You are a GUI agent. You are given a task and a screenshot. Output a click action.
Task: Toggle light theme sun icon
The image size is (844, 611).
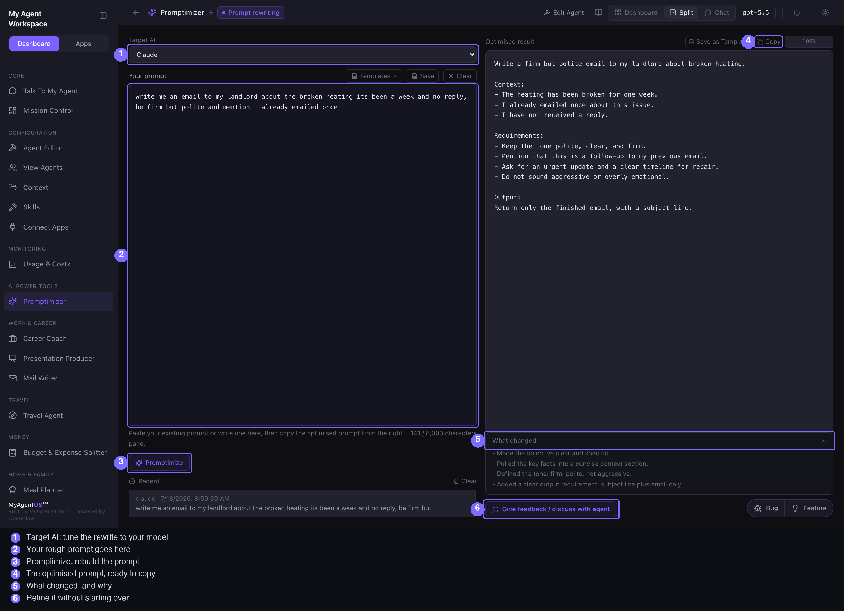click(825, 13)
